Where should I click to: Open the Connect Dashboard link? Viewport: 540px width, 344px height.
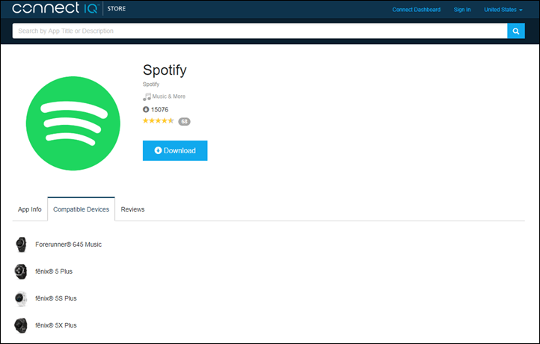point(417,10)
